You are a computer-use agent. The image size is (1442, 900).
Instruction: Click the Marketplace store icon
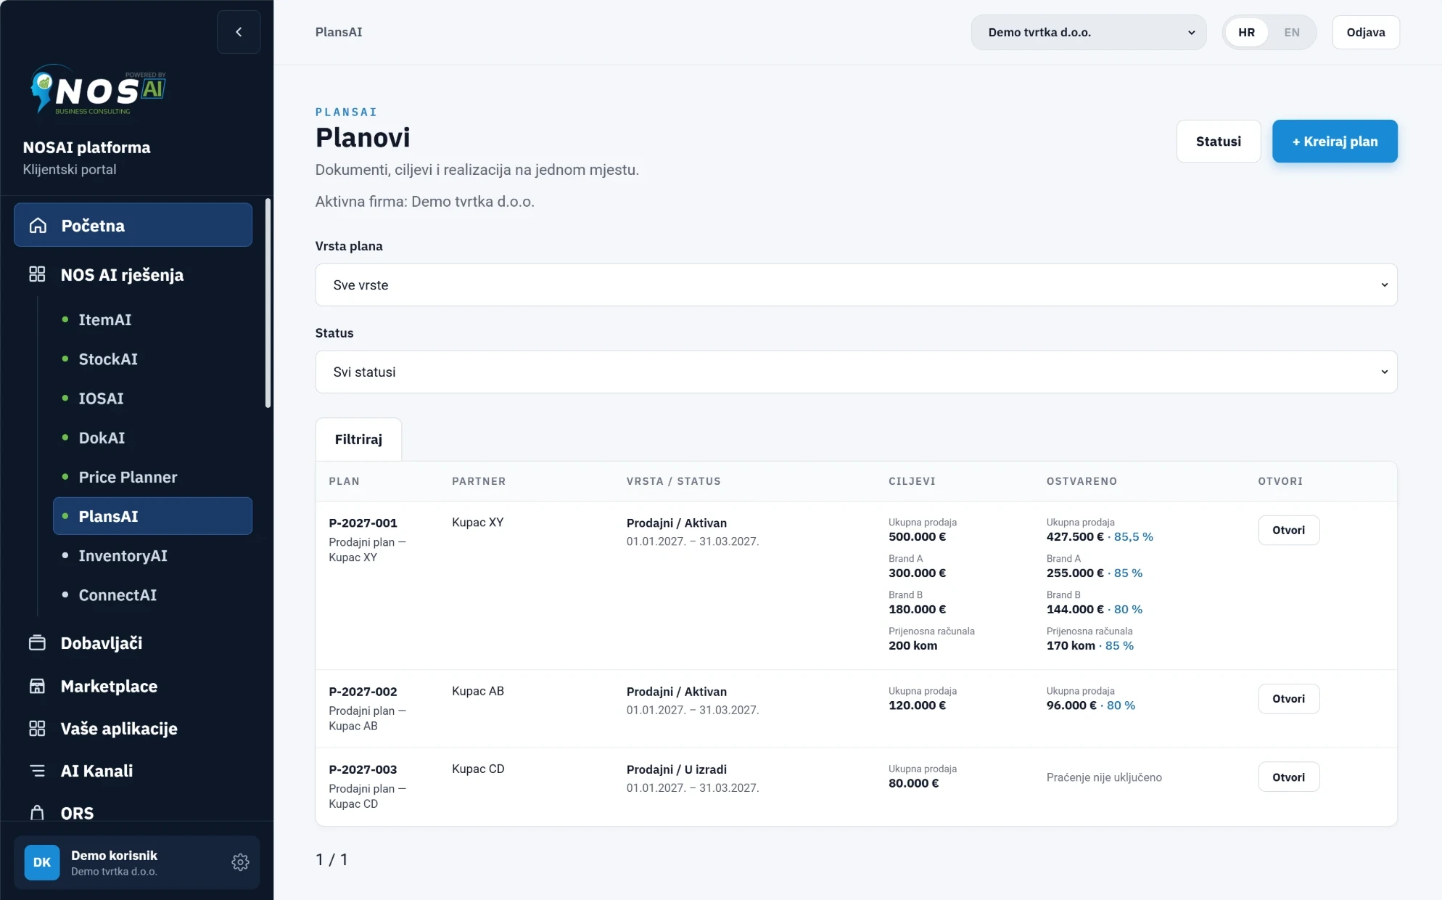pos(37,686)
